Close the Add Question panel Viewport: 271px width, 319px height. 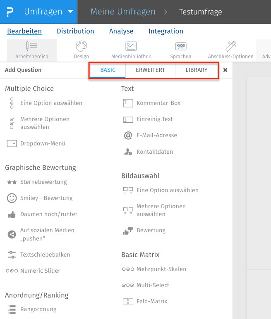(x=225, y=70)
